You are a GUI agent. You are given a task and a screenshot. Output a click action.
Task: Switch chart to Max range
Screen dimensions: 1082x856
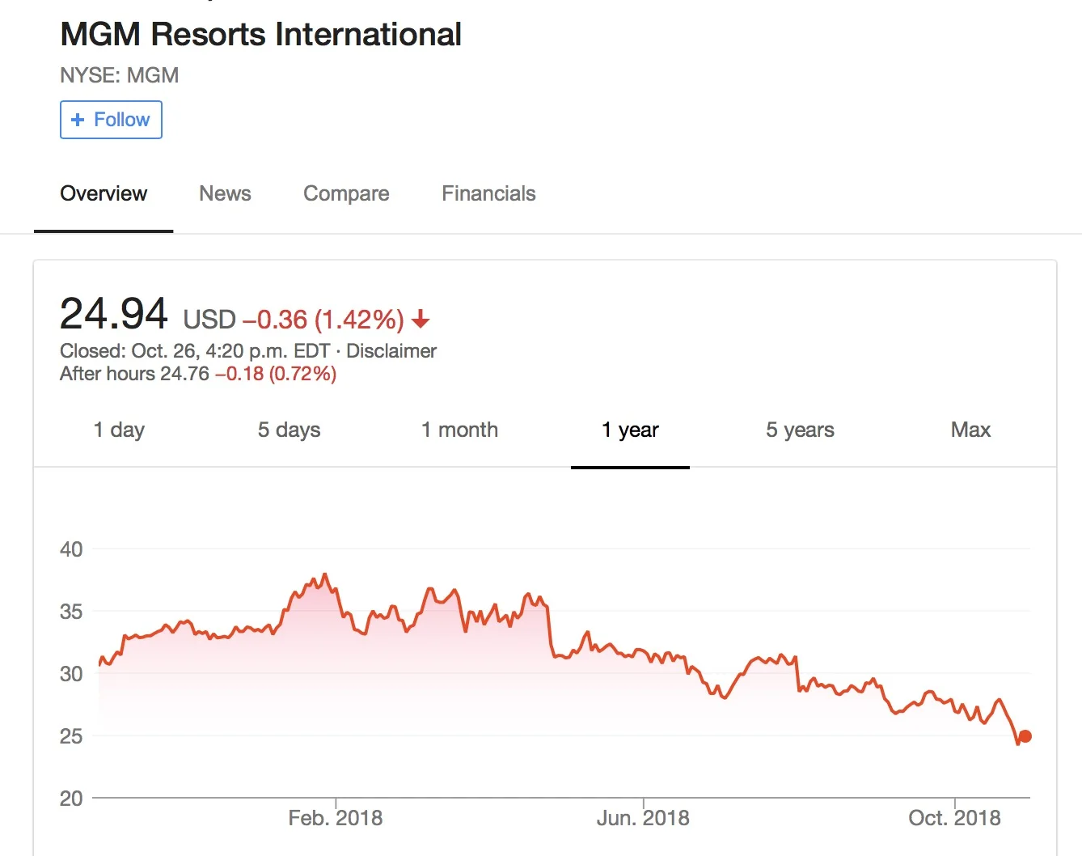pyautogui.click(x=970, y=430)
